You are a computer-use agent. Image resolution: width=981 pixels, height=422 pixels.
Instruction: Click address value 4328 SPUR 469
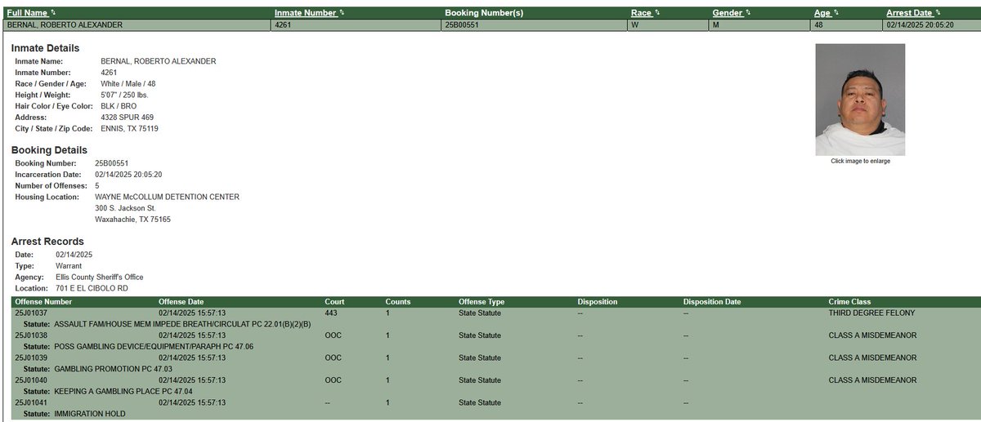pos(128,118)
